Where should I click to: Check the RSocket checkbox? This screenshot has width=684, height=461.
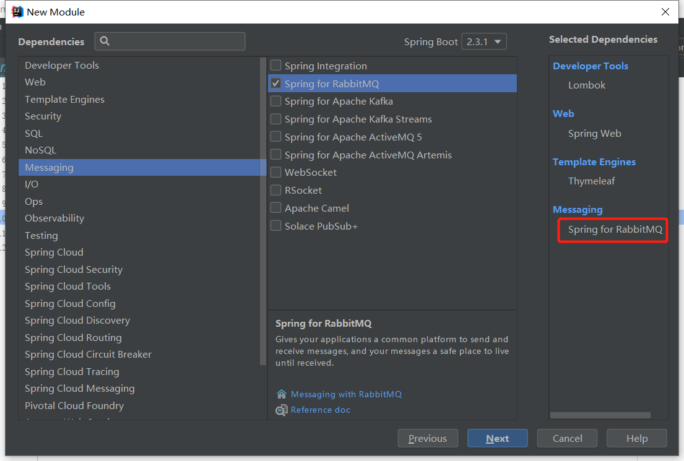coord(275,190)
